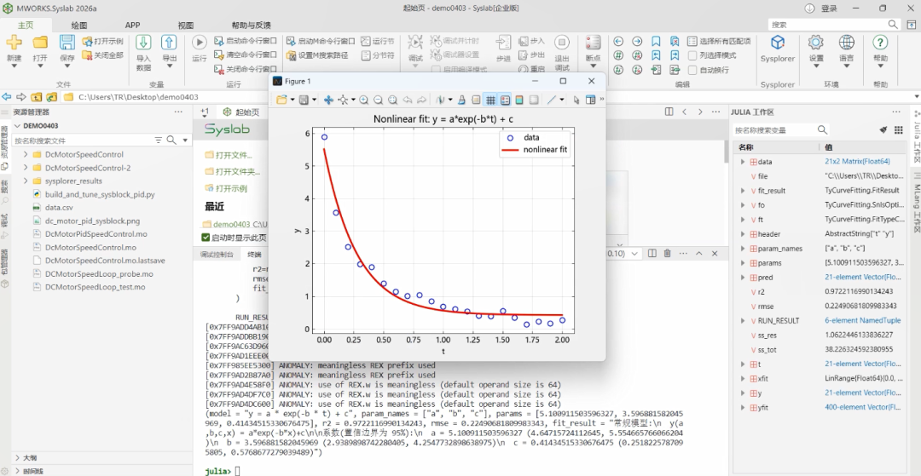
Task: Toggle the 列选择模式 checkbox
Action: [692, 55]
